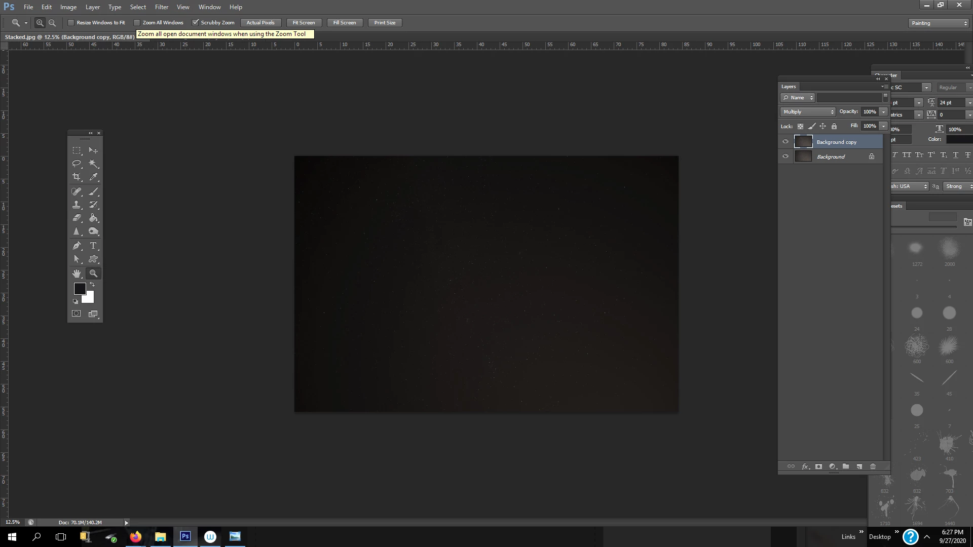Open the Filter menu

(x=162, y=7)
